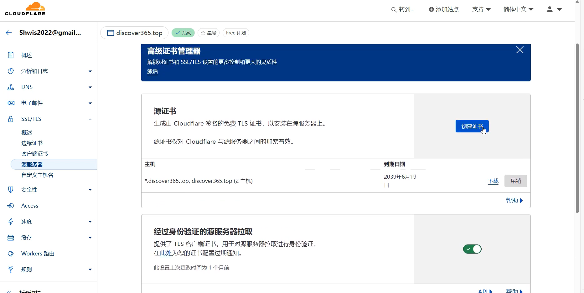This screenshot has height=293, width=584.
Task: Close the 高级证书管理器 banner
Action: tap(520, 50)
